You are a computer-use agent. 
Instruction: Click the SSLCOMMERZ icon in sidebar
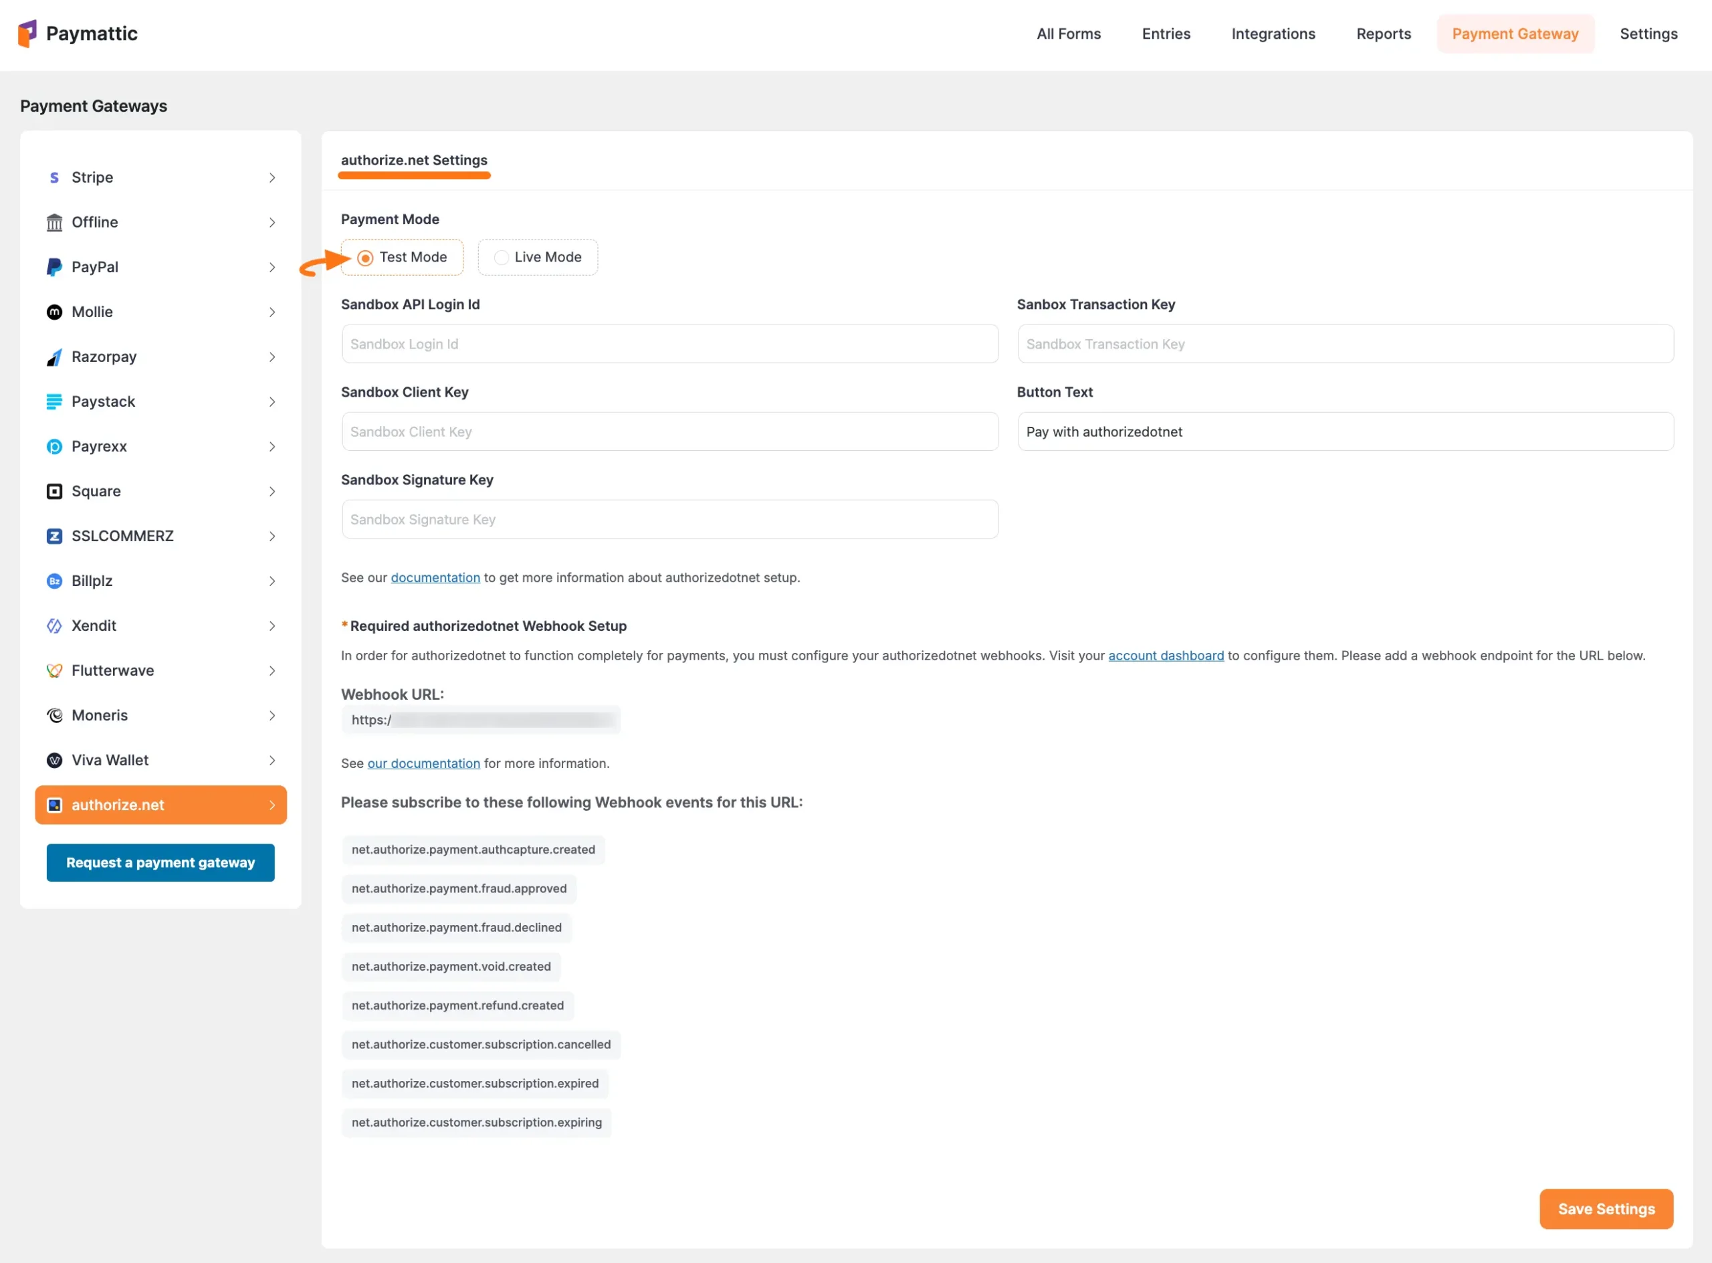pos(53,536)
